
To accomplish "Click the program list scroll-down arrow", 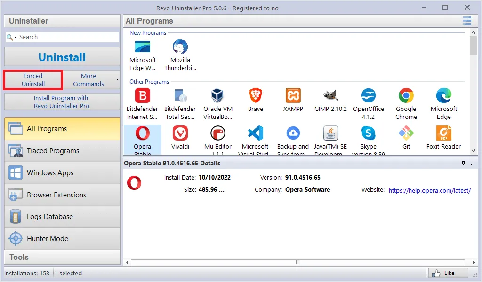I will [x=473, y=151].
